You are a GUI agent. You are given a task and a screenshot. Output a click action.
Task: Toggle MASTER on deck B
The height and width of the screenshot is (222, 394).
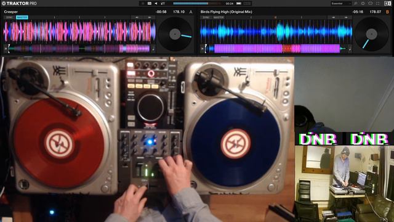click(219, 17)
